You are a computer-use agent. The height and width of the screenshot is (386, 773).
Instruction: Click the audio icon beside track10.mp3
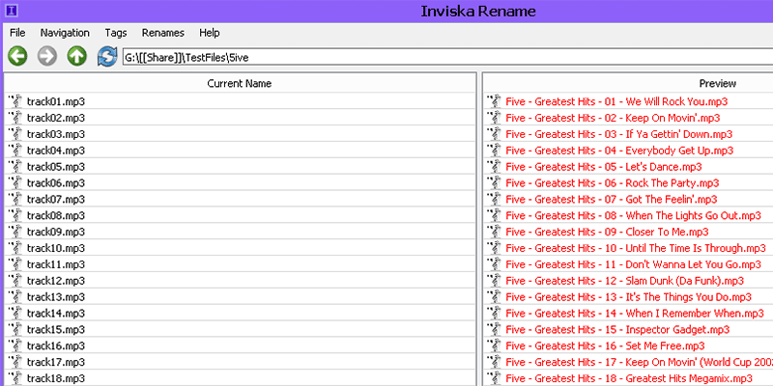tap(15, 247)
